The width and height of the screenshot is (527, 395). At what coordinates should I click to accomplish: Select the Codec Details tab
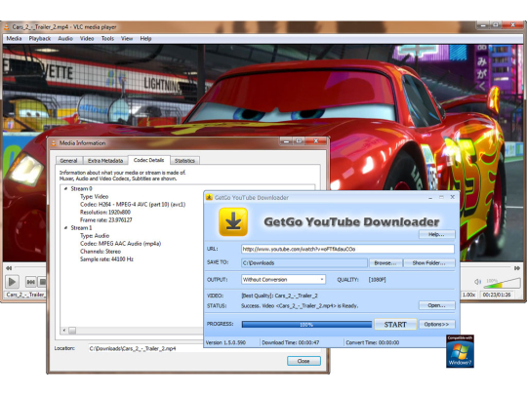149,160
